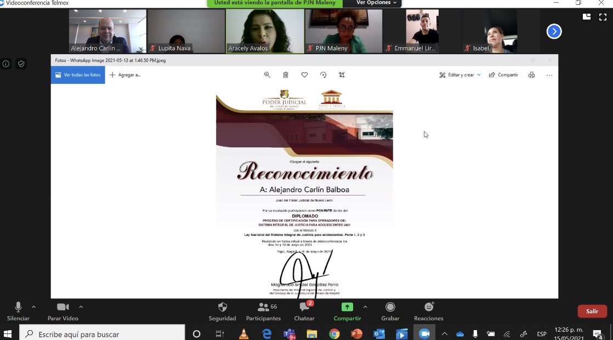This screenshot has width=613, height=340.
Task: Mute microphone with the Silenciar button
Action: click(18, 312)
